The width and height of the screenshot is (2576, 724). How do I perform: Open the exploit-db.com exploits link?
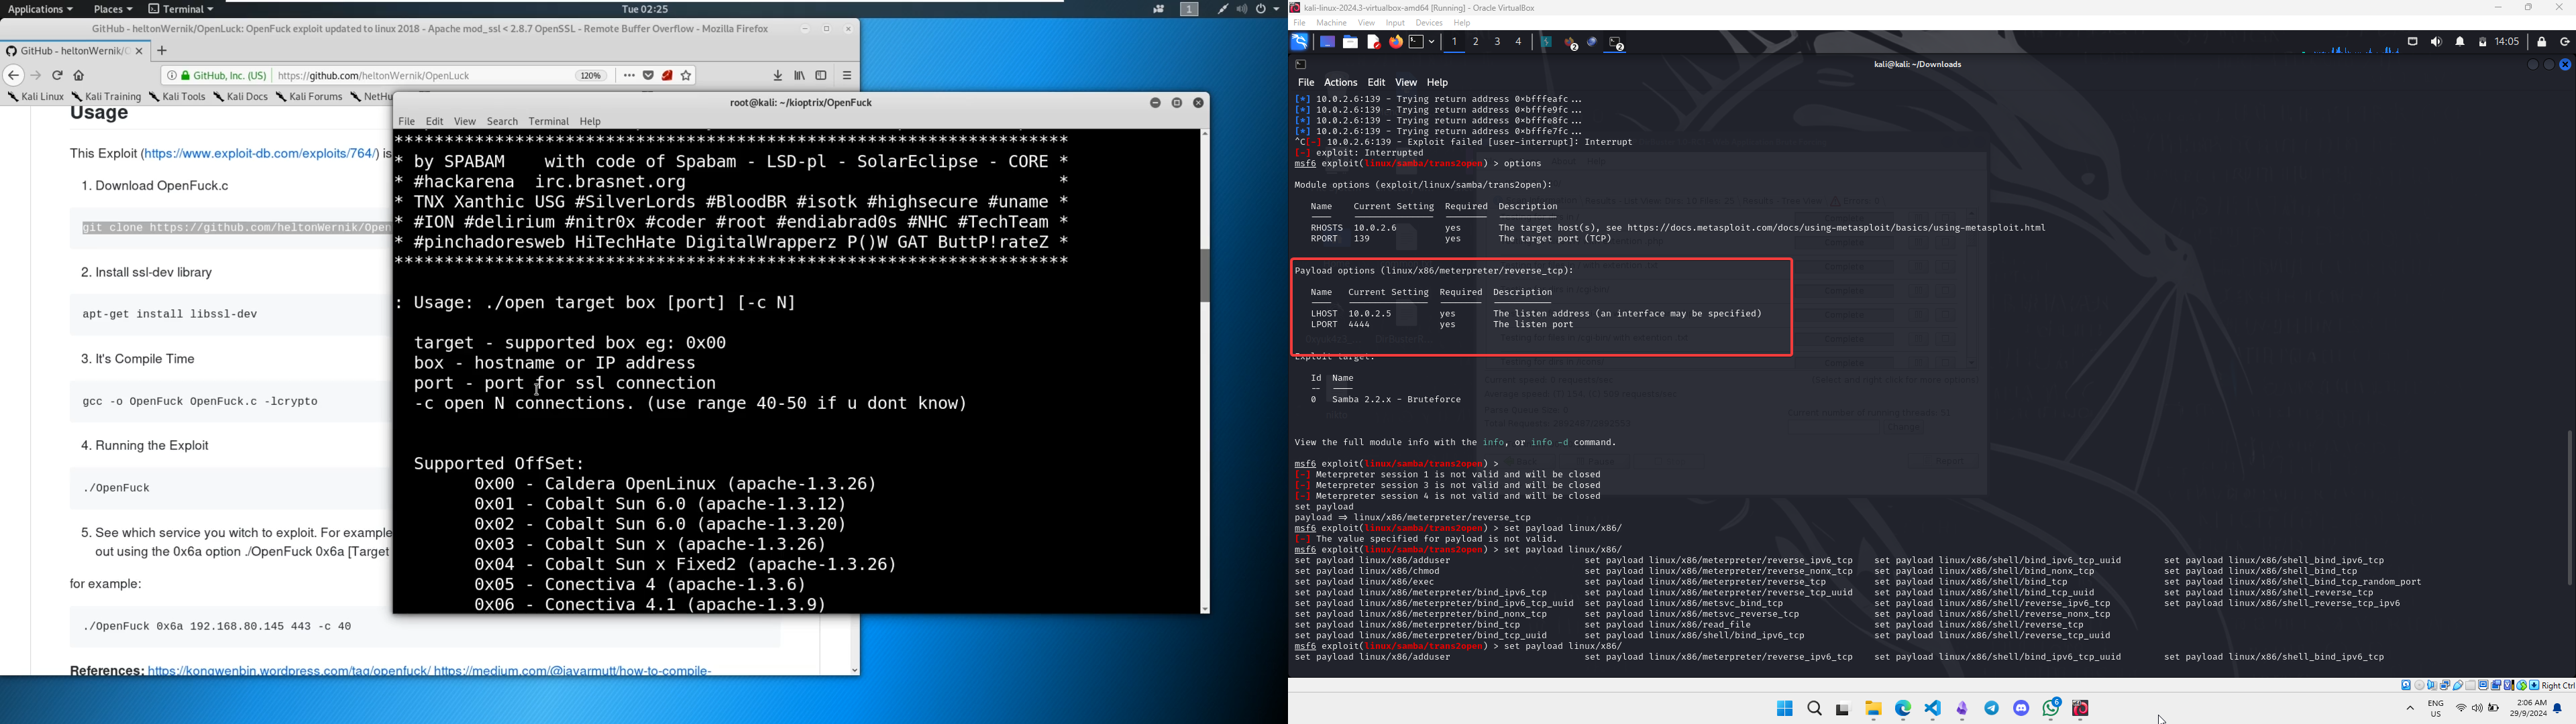[x=261, y=154]
